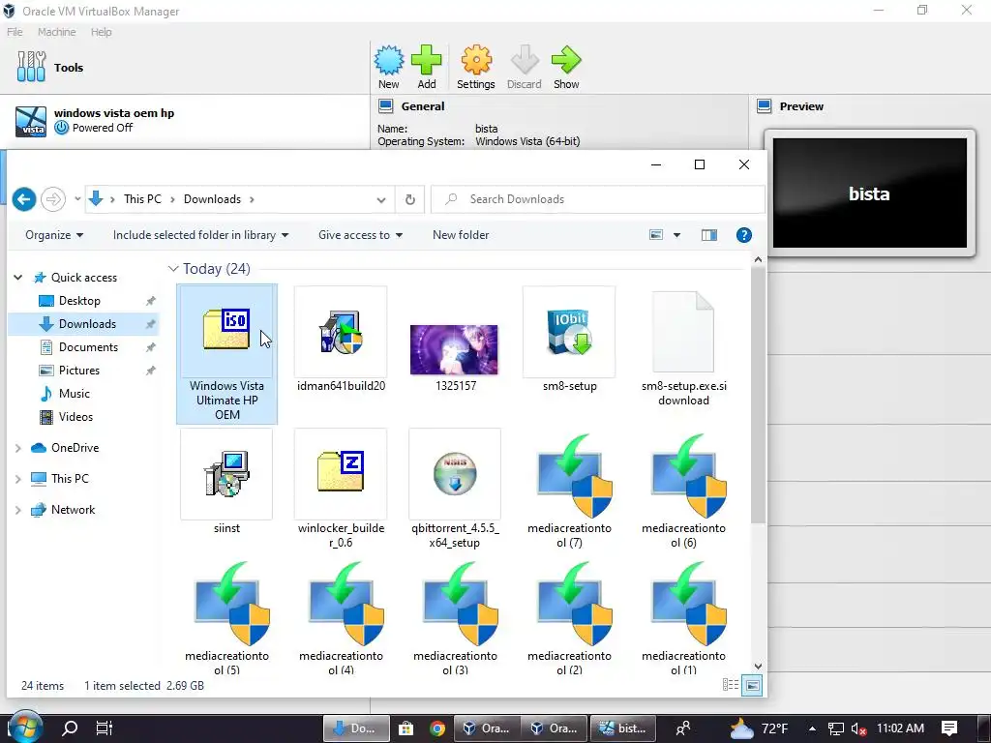Open Chrome from the taskbar

[437, 728]
